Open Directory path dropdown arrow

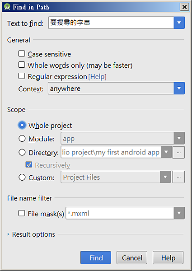point(166,152)
